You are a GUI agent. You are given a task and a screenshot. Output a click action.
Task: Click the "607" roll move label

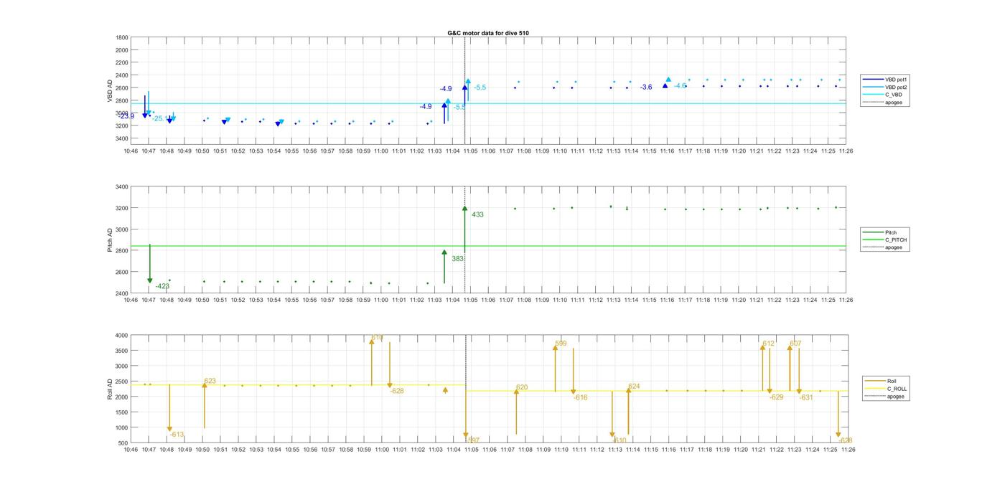click(x=795, y=344)
